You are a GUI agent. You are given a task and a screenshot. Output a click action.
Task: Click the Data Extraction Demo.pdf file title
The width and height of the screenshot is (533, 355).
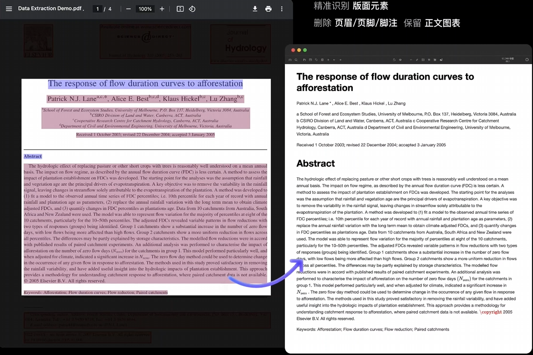tap(51, 9)
